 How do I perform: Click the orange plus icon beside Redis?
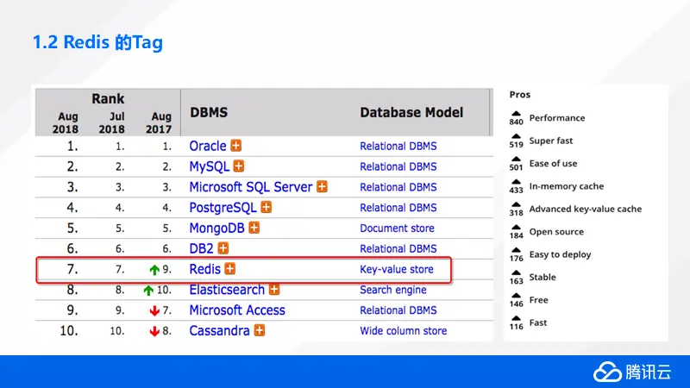(230, 268)
